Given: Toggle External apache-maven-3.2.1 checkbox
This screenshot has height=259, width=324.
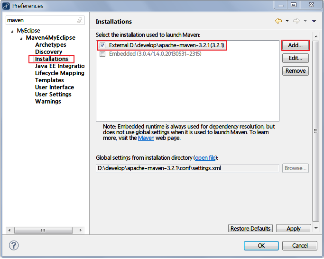Looking at the screenshot, I should pyautogui.click(x=102, y=45).
